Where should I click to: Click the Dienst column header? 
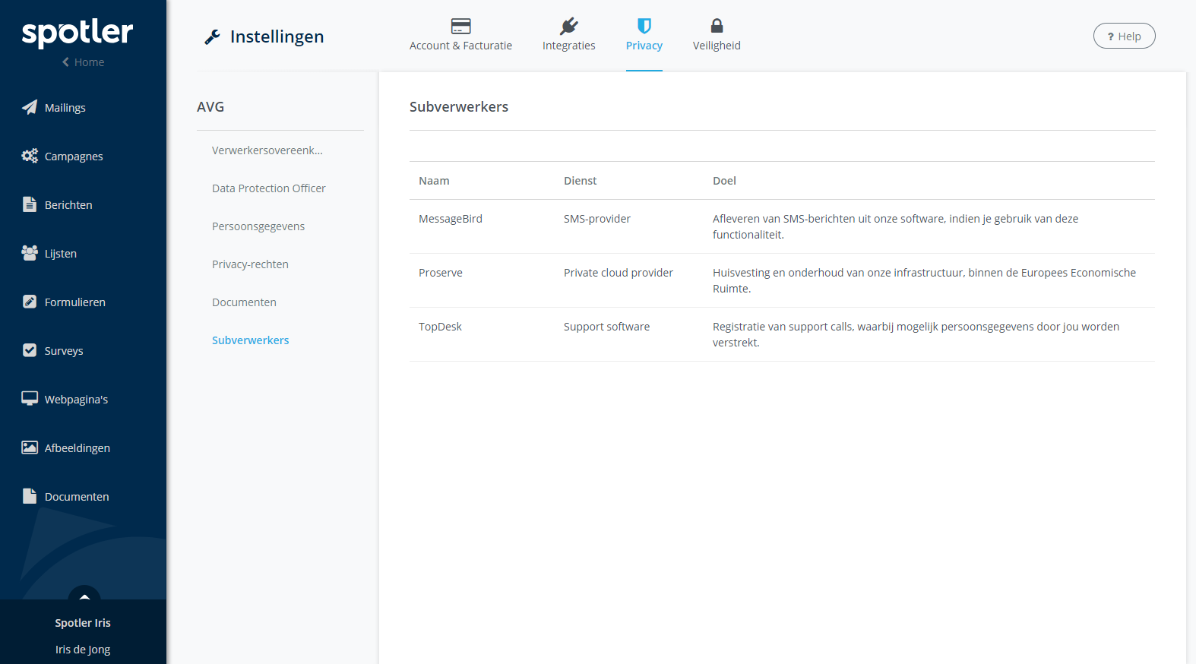(581, 181)
